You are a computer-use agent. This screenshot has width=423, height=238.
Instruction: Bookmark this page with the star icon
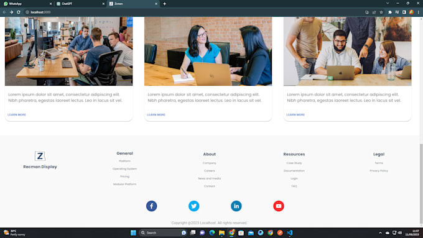pos(381,12)
